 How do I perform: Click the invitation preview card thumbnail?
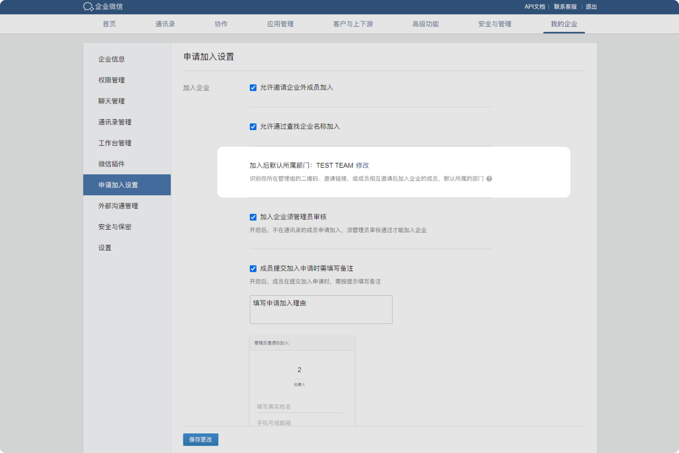[x=302, y=381]
